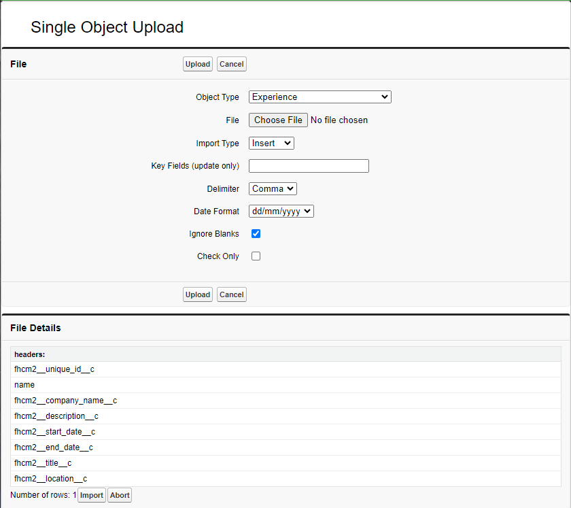Viewport: 571px width, 508px height.
Task: Click the Abort button
Action: (120, 495)
